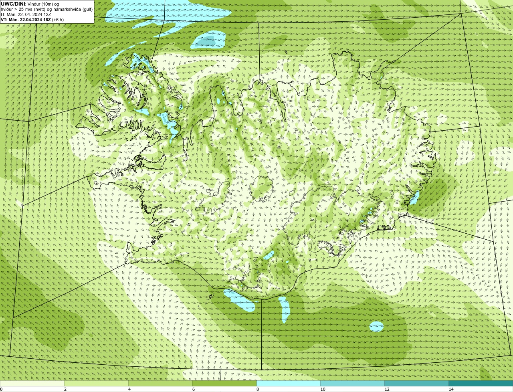Image resolution: width=513 pixels, height=392 pixels.
Task: Click the 8–10 light cyan legend swatch
Action: point(289,383)
